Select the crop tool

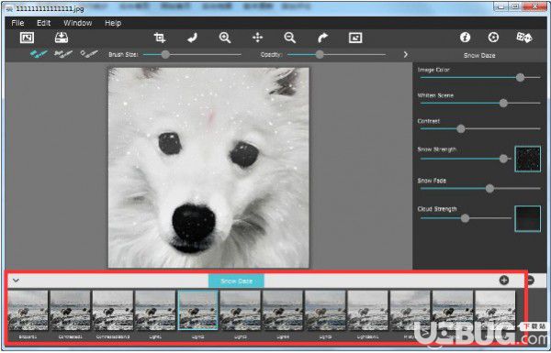tap(160, 38)
